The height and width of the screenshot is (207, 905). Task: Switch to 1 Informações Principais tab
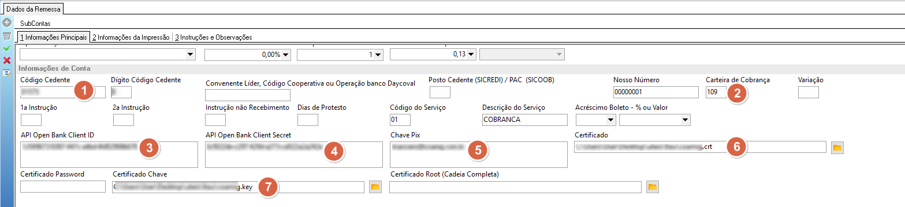click(x=53, y=37)
